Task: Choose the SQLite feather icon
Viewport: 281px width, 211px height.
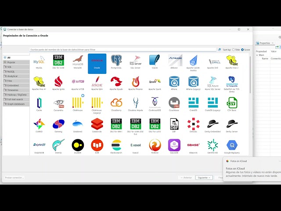Action: pyautogui.click(x=155, y=62)
